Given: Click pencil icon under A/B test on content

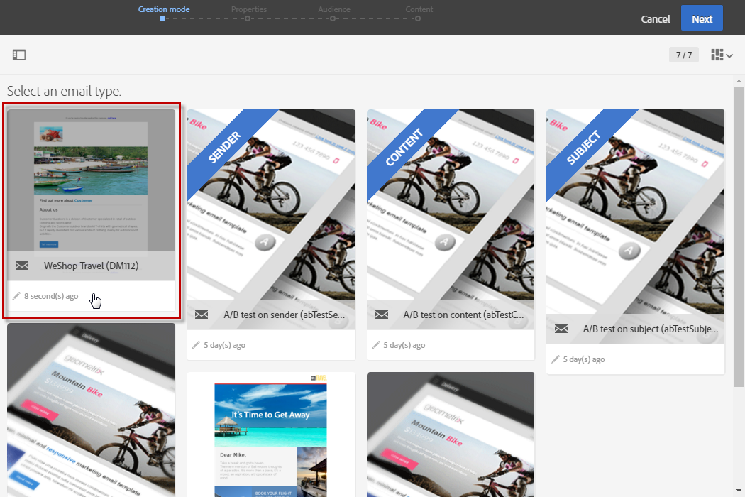Looking at the screenshot, I should tap(376, 345).
